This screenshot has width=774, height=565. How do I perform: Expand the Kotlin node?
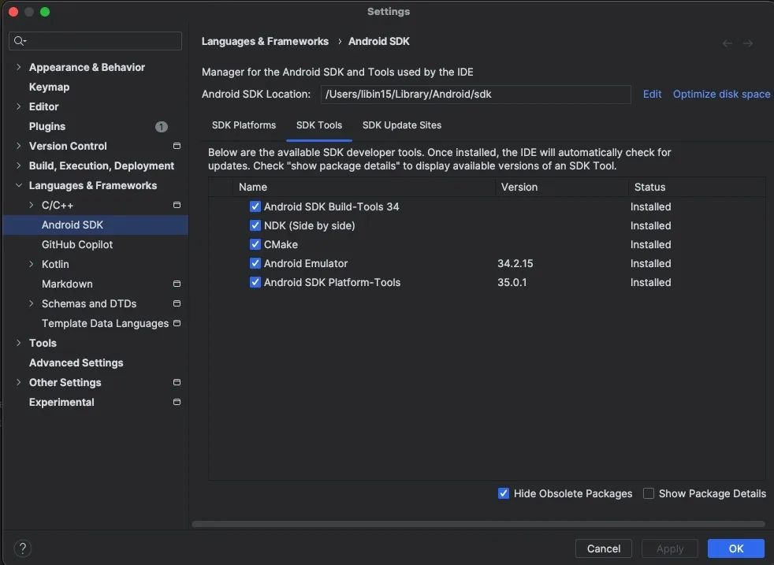[x=32, y=264]
